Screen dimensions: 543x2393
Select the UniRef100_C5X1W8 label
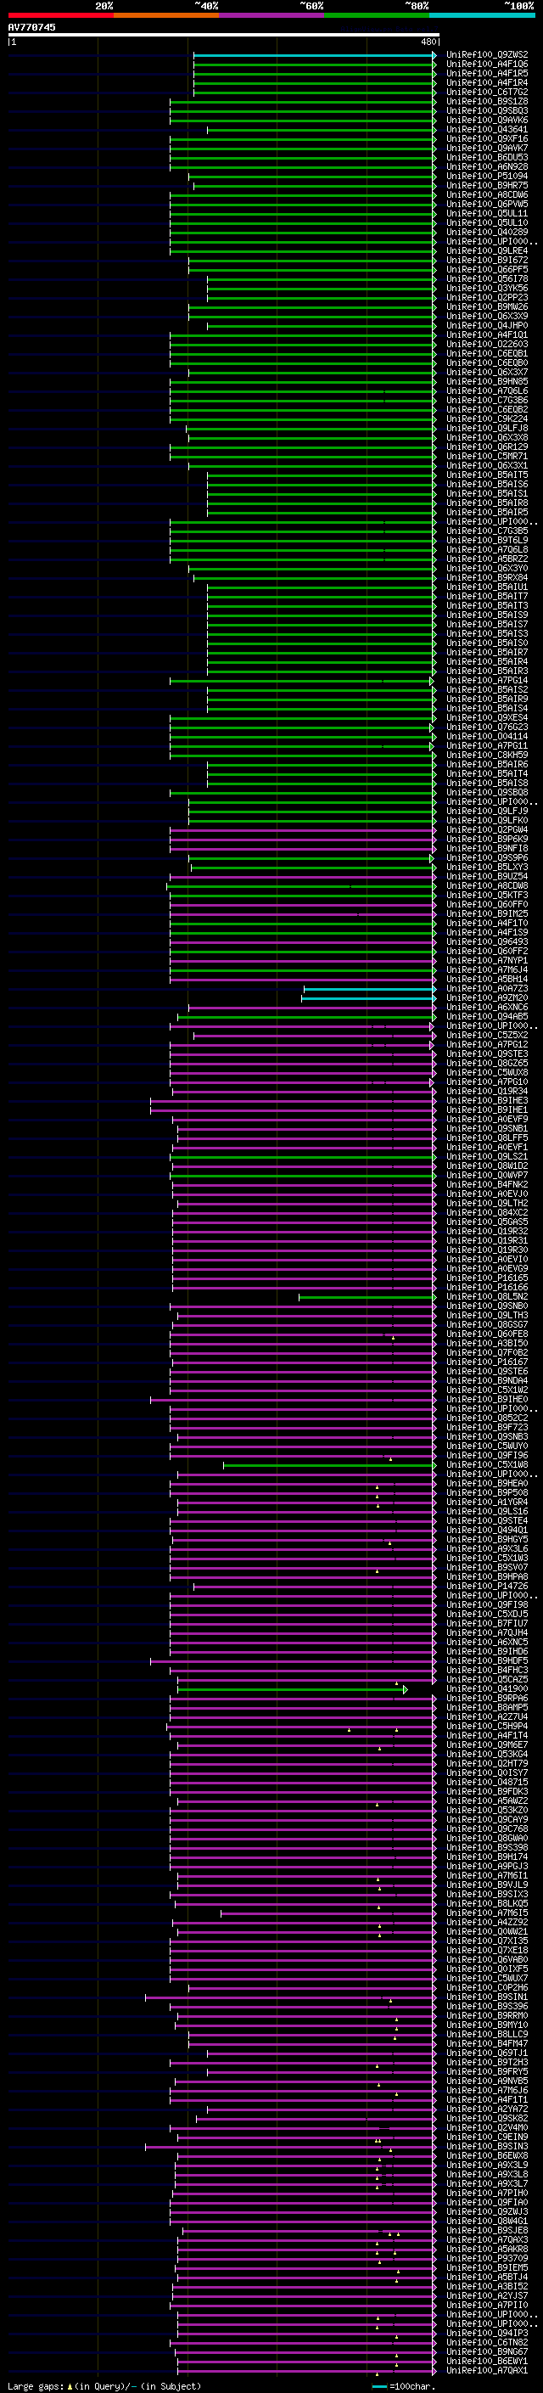486,1465
